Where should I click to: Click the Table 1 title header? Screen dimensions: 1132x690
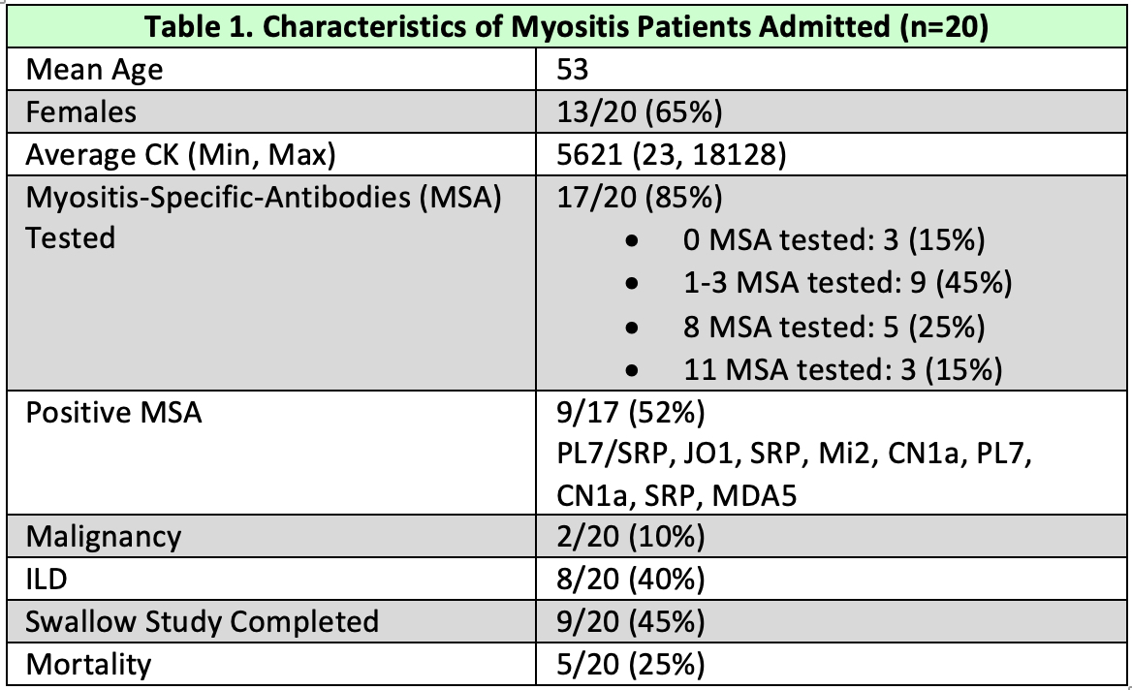coord(566,26)
